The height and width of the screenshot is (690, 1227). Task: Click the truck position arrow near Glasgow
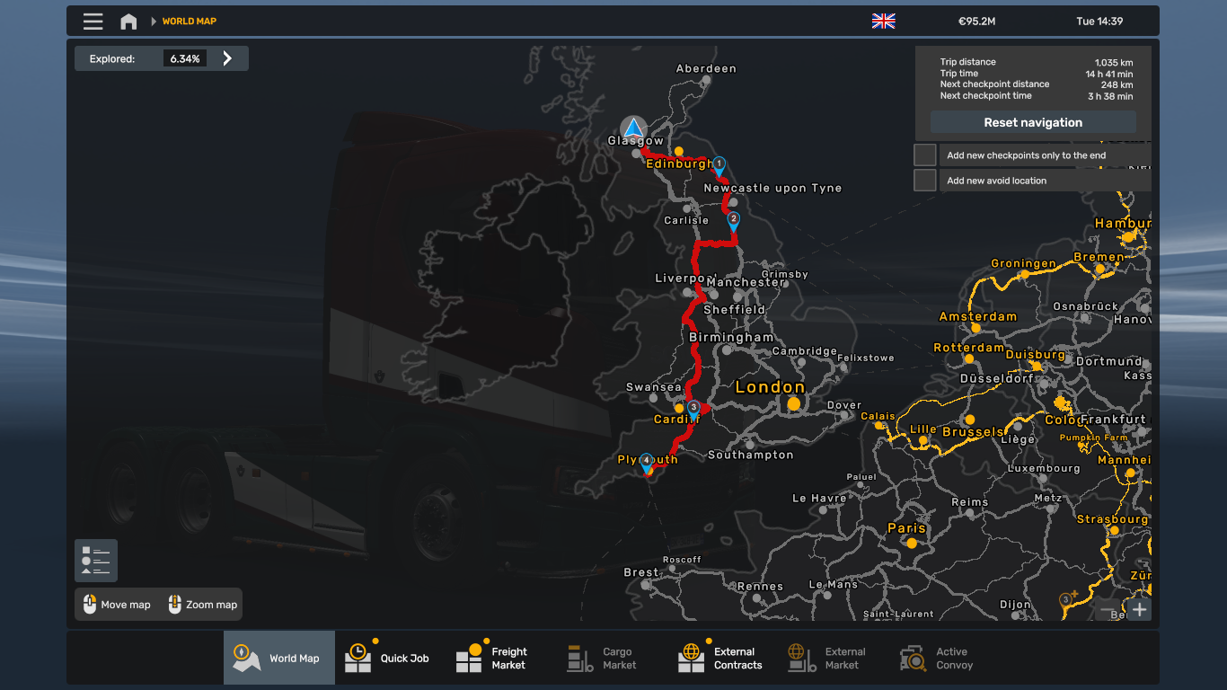tap(633, 128)
